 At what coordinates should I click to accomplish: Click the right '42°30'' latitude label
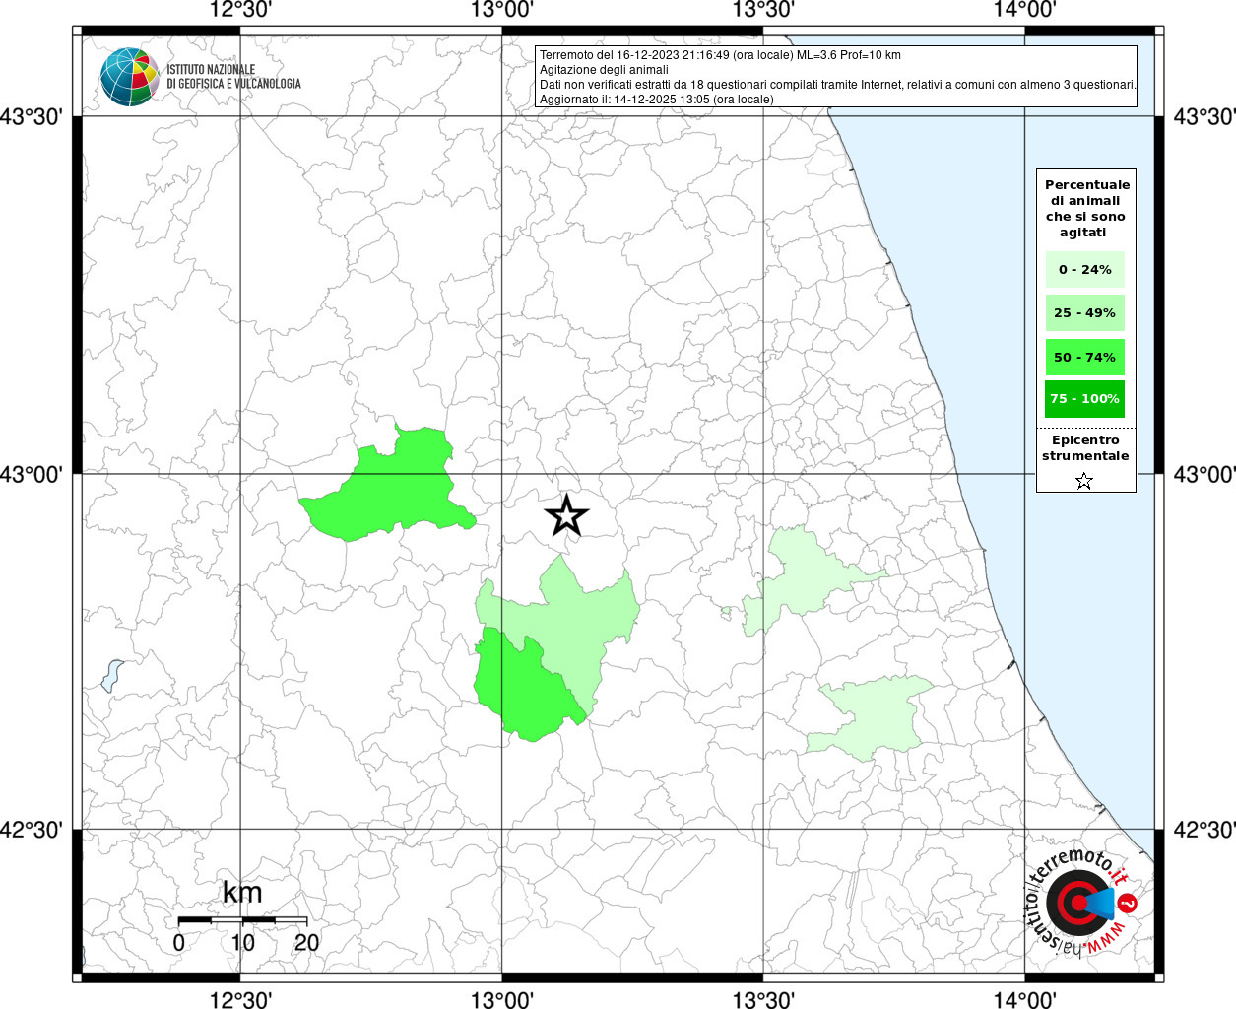(1204, 830)
